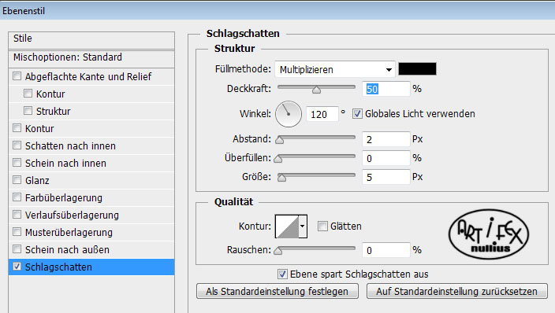The height and width of the screenshot is (313, 555).
Task: Click the Abstand value input field
Action: (386, 139)
